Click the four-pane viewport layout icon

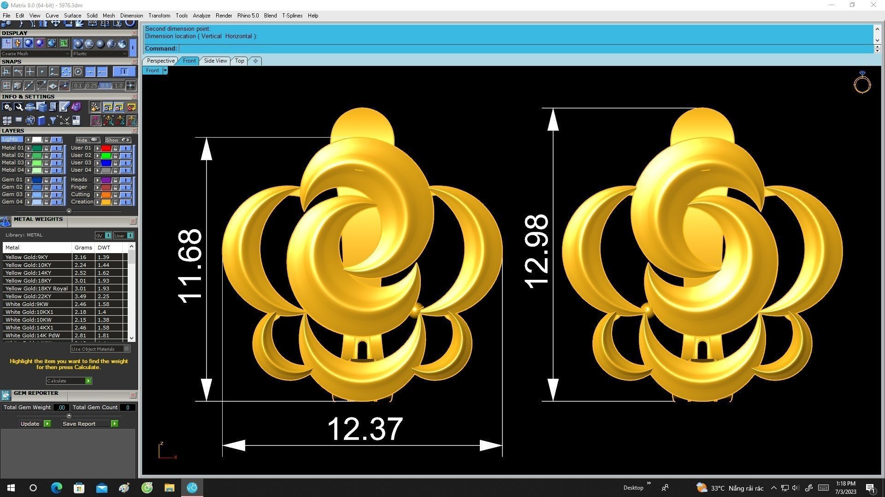(7, 121)
